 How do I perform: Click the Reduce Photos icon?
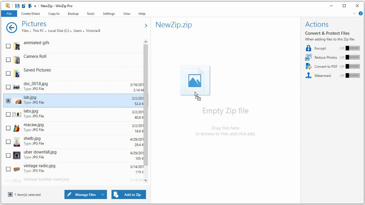pyautogui.click(x=308, y=57)
